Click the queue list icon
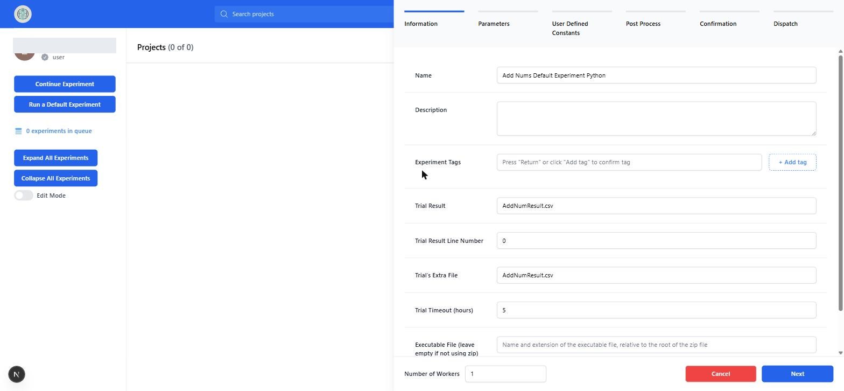 [x=18, y=131]
